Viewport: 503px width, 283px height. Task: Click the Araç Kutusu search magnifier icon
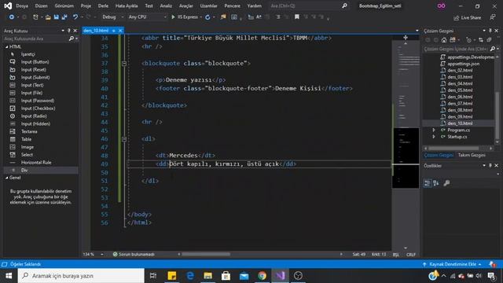72,39
